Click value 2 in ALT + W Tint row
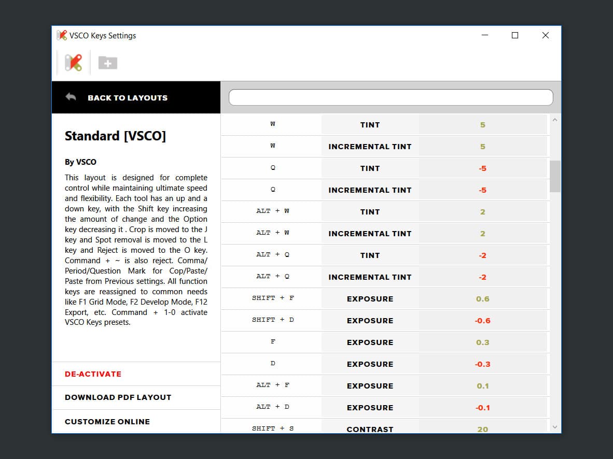This screenshot has height=459, width=613. coord(482,212)
